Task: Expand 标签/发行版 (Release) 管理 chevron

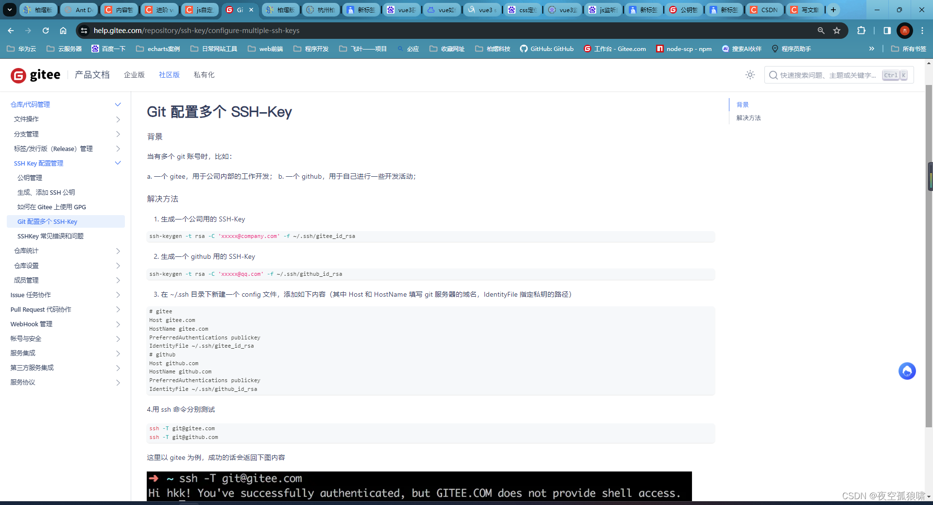Action: (118, 149)
